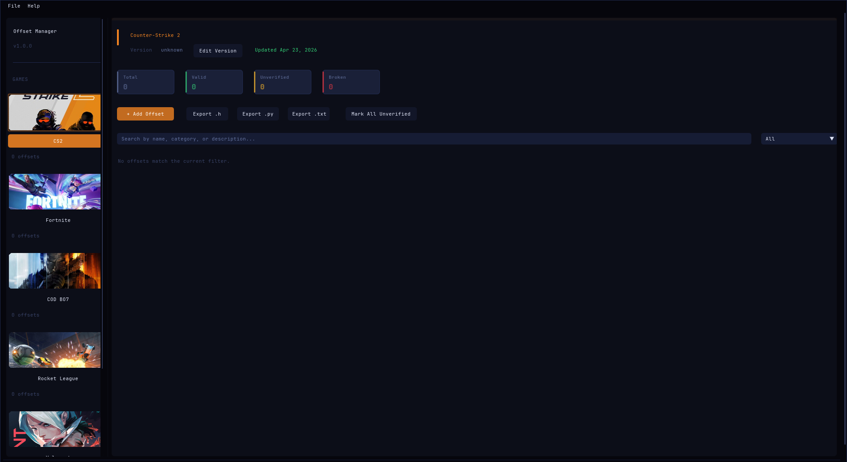Open the File menu

pyautogui.click(x=14, y=6)
